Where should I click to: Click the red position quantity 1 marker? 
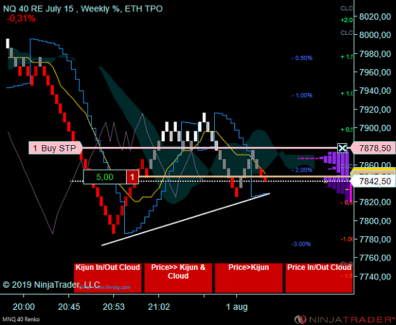click(x=132, y=177)
